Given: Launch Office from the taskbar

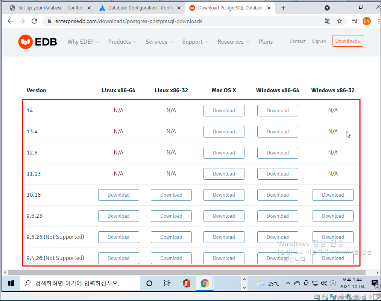Looking at the screenshot, I should (x=187, y=283).
